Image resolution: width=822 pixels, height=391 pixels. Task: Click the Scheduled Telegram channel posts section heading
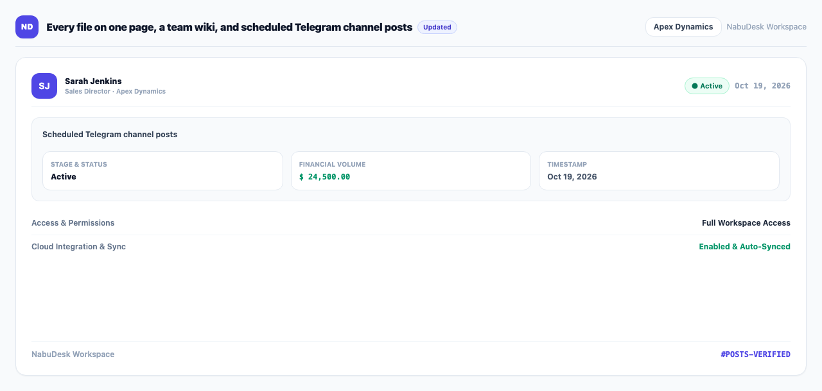(x=110, y=135)
